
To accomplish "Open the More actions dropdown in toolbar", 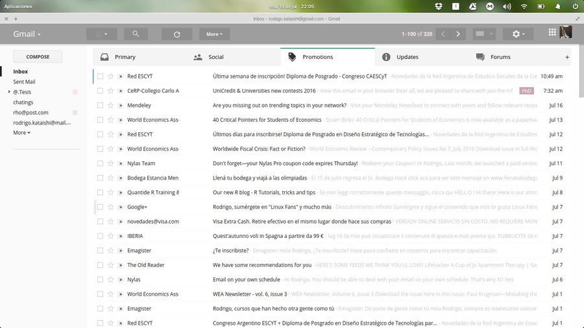I will click(215, 34).
